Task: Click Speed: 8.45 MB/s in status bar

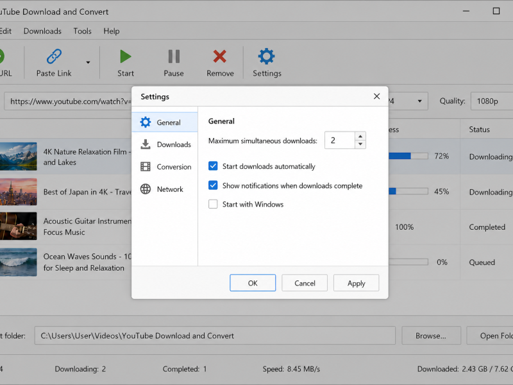Action: 291,369
